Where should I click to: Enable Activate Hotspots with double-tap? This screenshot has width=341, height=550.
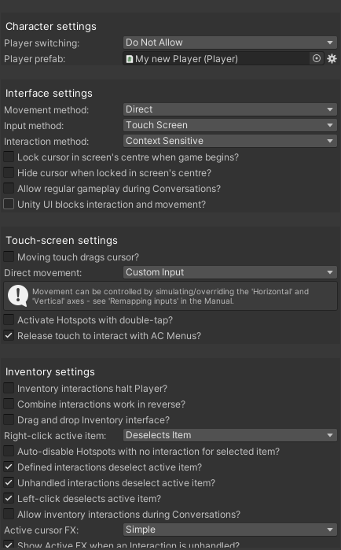click(9, 320)
